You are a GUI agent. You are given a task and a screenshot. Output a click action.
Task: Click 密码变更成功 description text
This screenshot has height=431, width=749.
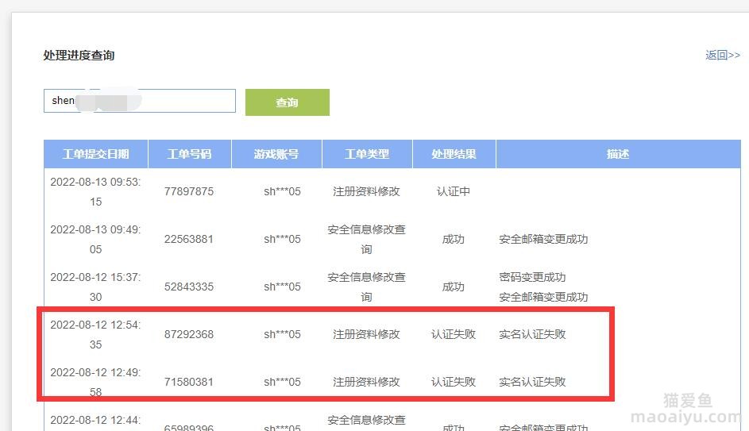(x=532, y=277)
